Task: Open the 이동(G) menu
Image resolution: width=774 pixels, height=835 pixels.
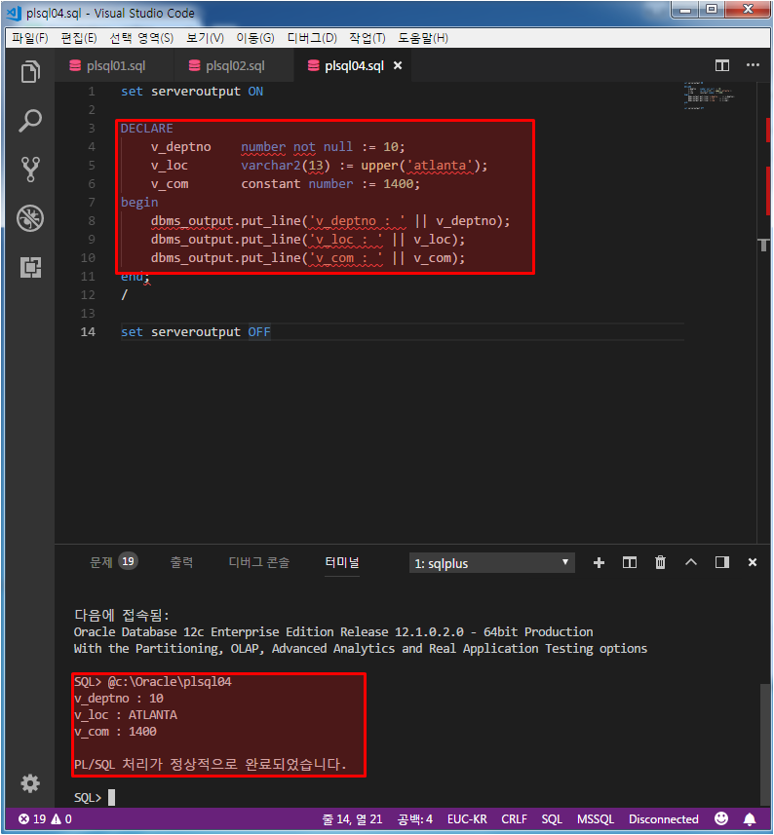Action: coord(255,38)
